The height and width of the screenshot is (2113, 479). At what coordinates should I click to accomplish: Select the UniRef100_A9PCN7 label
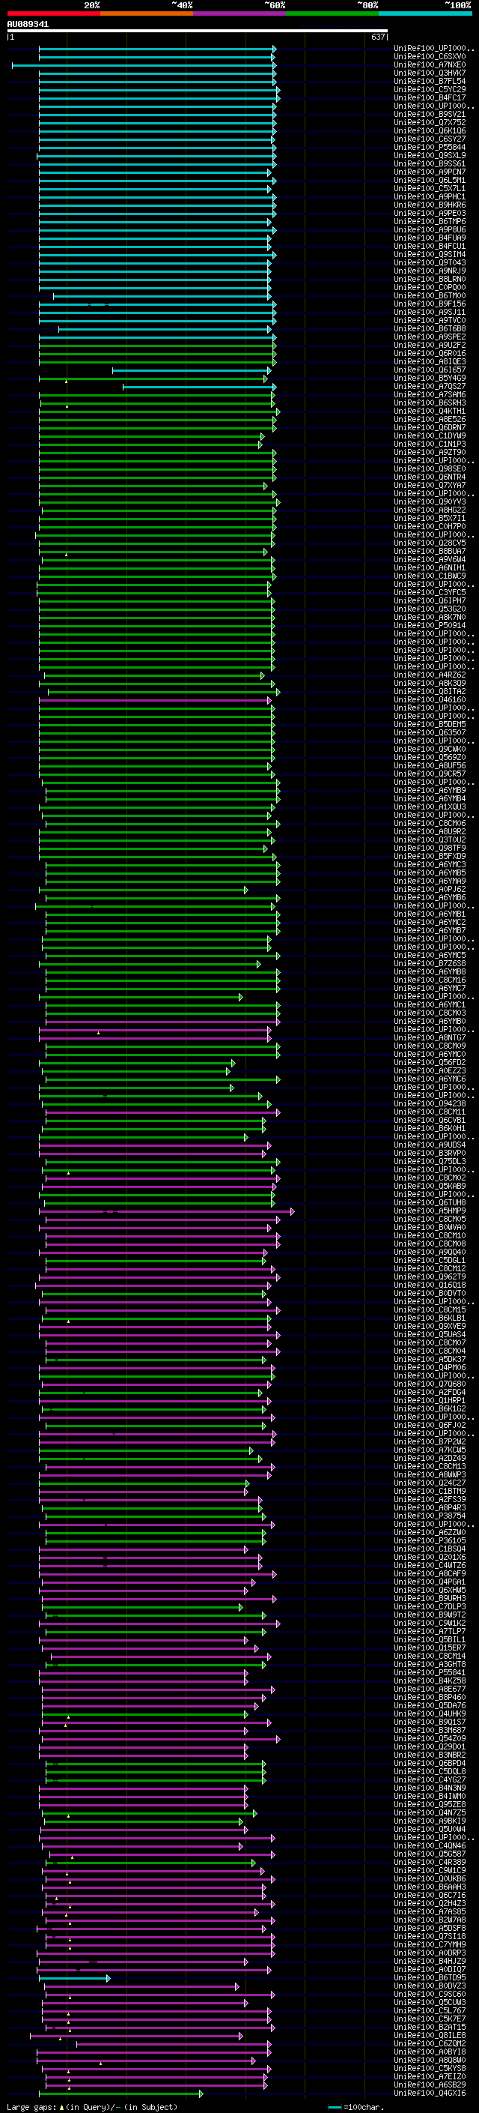tap(430, 172)
